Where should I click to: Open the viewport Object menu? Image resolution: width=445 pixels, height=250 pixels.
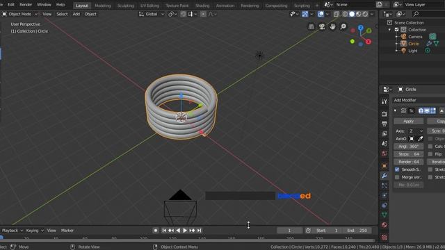[90, 14]
